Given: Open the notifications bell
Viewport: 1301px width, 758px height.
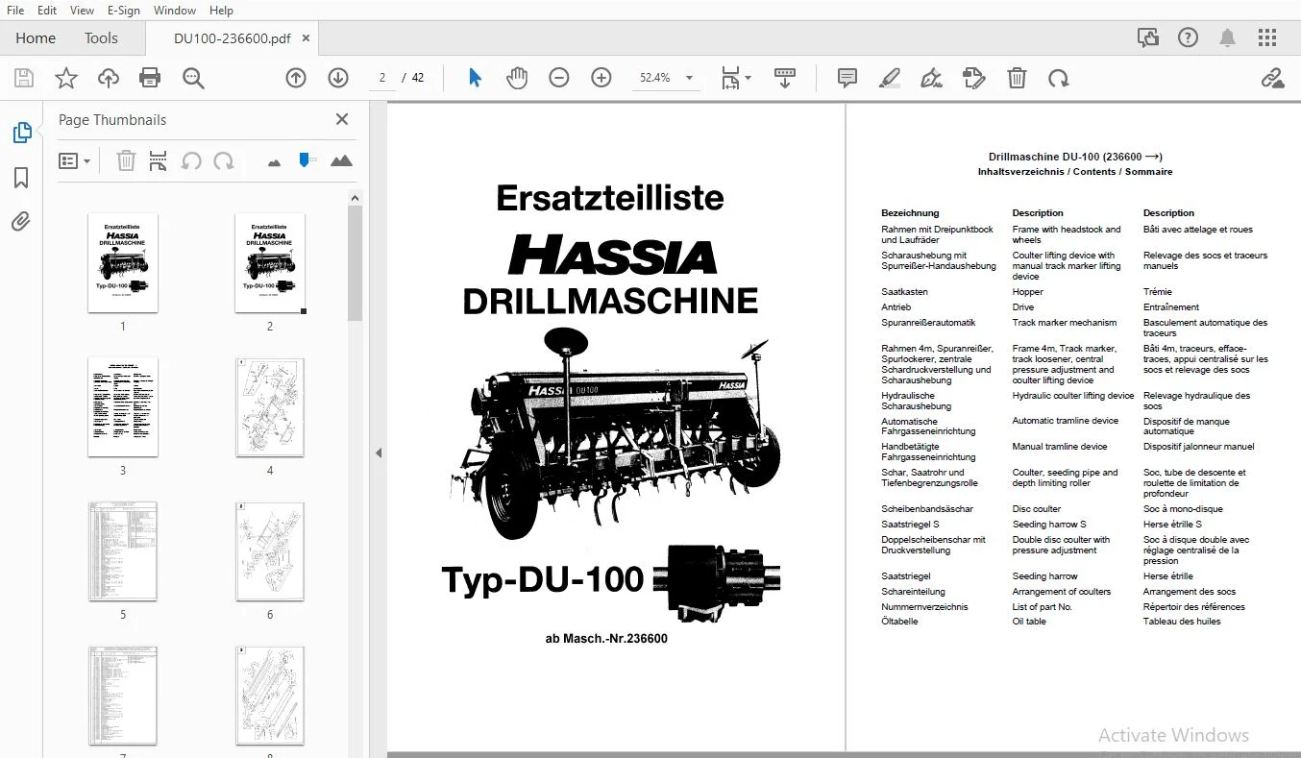Looking at the screenshot, I should coord(1227,38).
